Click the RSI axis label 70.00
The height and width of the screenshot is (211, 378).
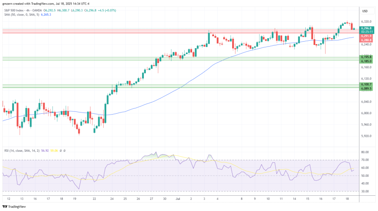365,160
